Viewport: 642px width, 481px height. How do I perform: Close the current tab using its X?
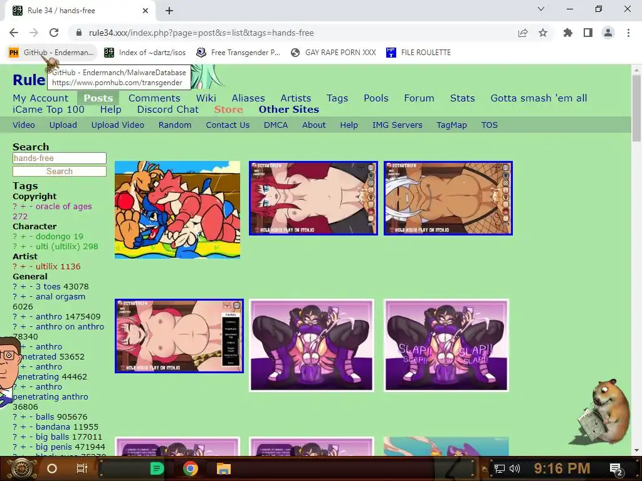click(x=145, y=11)
